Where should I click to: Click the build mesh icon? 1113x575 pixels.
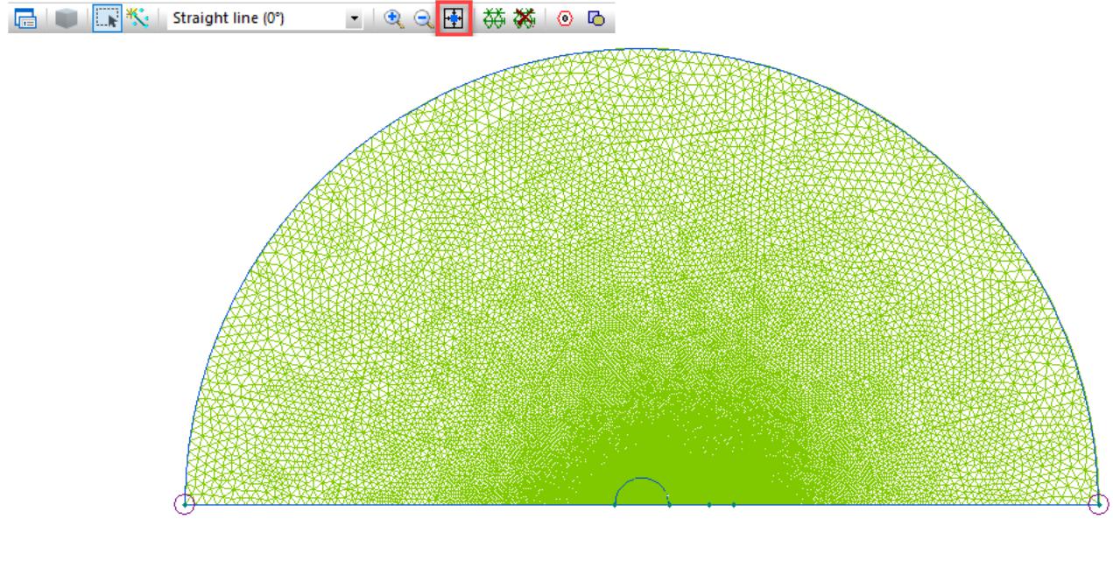[x=495, y=18]
